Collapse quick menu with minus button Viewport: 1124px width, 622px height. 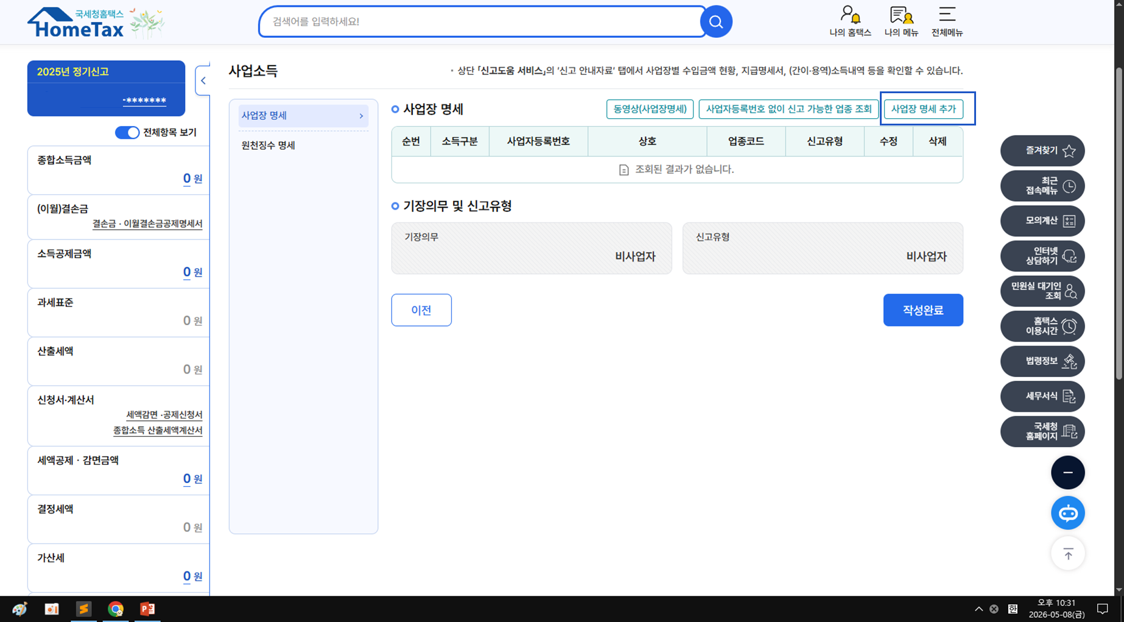[1068, 472]
